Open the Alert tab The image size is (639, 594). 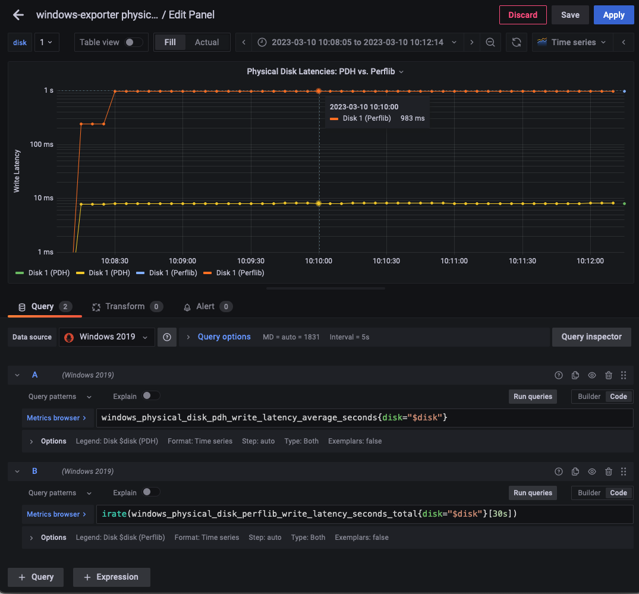tap(207, 306)
